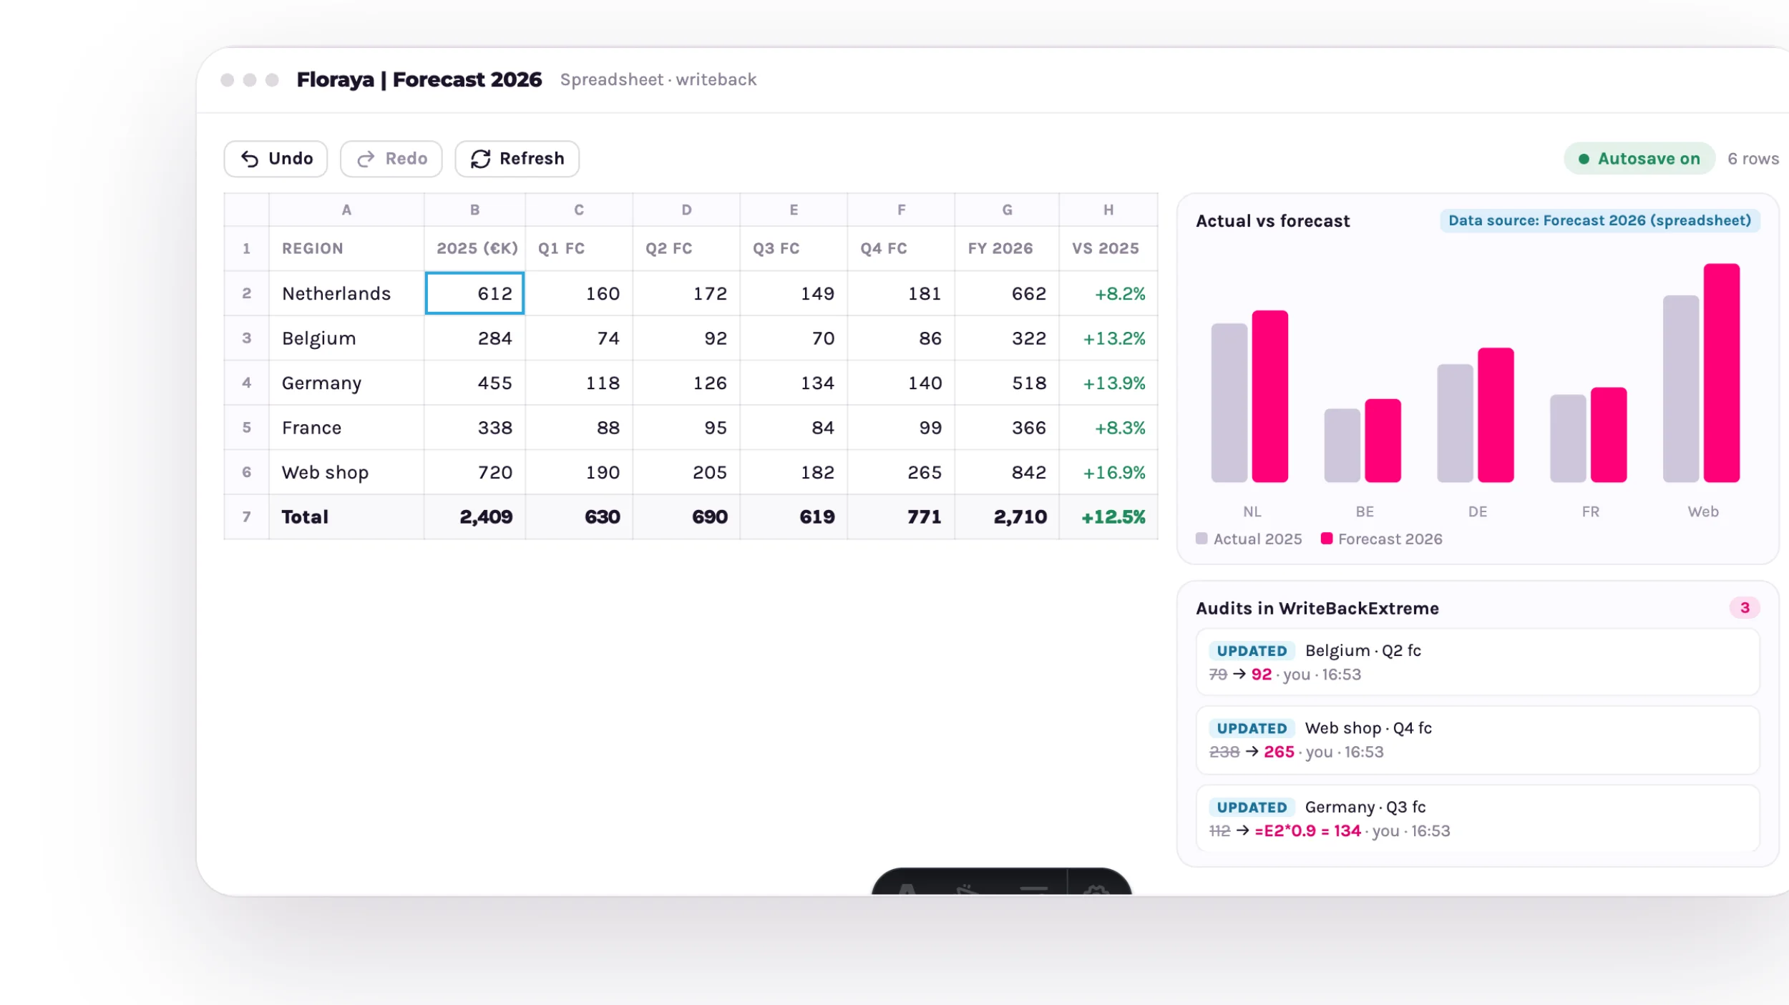This screenshot has width=1789, height=1005.
Task: Click the Redo button
Action: 391,159
